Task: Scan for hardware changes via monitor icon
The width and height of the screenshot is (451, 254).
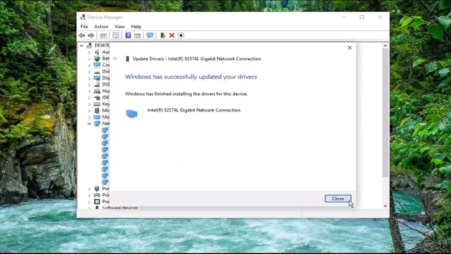Action: (150, 35)
